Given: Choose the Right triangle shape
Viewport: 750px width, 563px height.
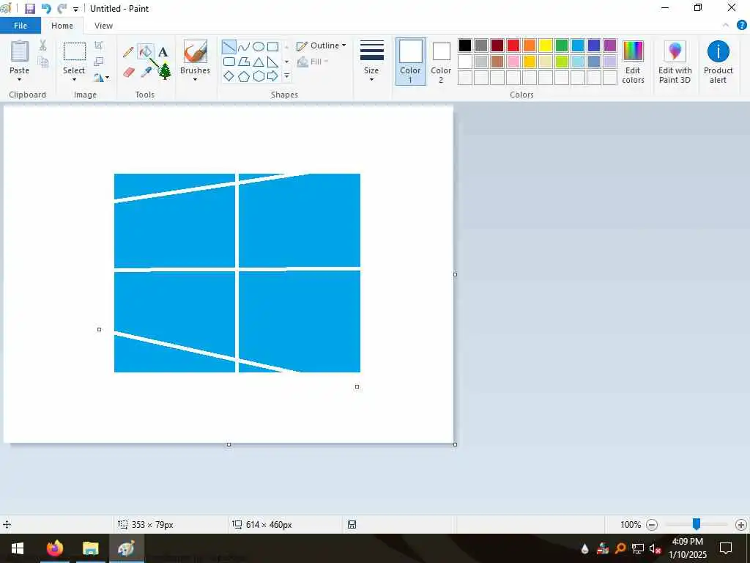Looking at the screenshot, I should (272, 62).
